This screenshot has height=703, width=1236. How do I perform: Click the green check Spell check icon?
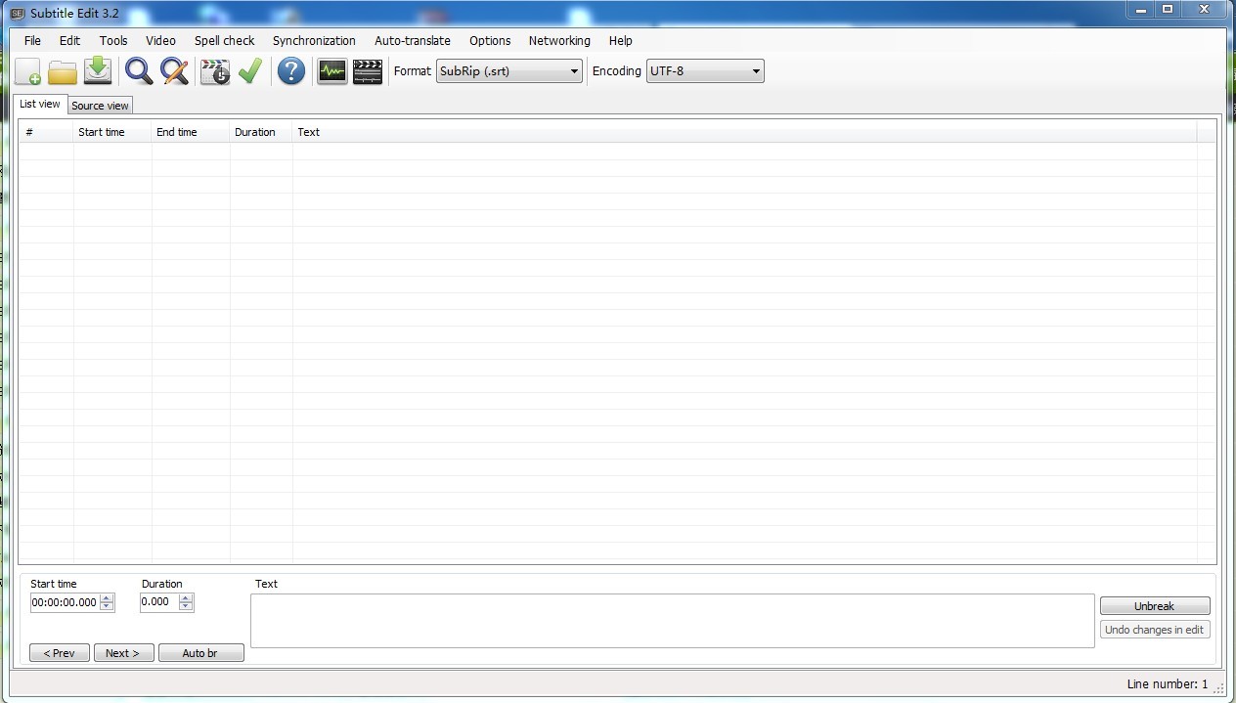(x=250, y=71)
